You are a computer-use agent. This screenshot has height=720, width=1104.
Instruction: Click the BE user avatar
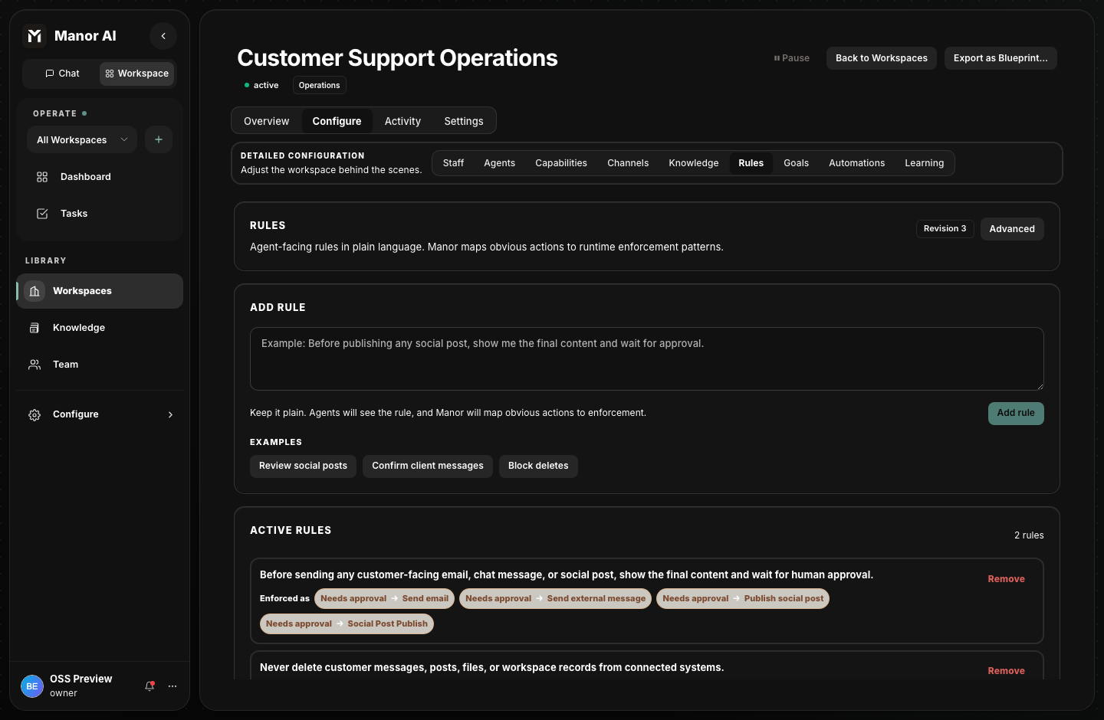point(32,686)
